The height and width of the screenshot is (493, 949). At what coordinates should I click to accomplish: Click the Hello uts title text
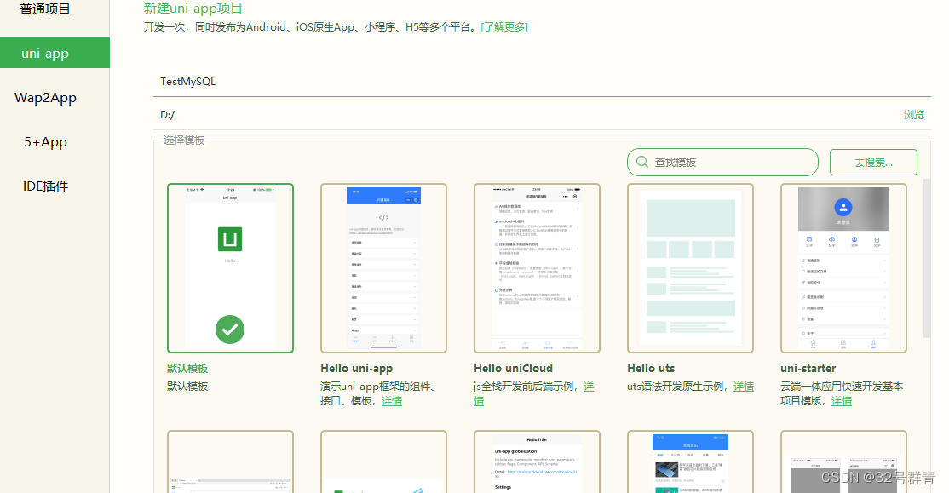point(651,369)
